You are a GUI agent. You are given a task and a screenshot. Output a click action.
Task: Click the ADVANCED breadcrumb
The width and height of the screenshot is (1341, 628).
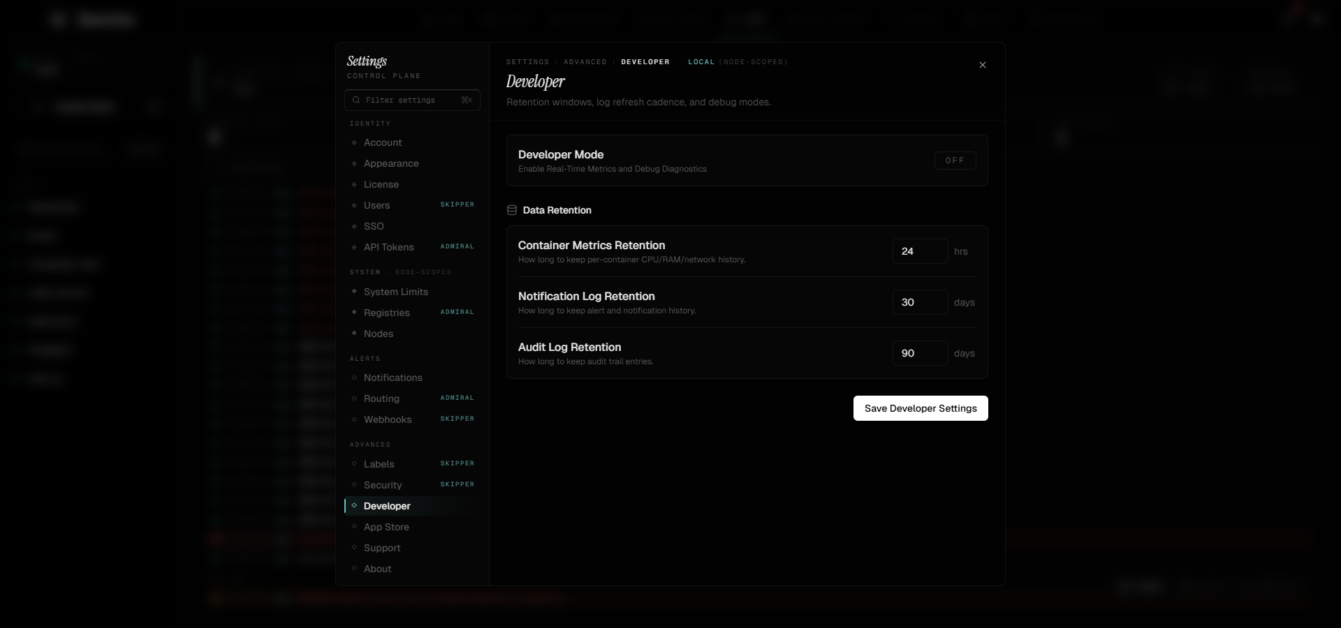coord(585,62)
